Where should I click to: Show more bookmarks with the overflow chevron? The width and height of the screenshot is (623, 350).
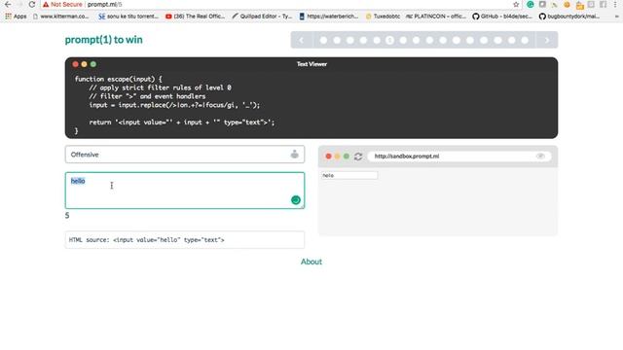point(616,17)
